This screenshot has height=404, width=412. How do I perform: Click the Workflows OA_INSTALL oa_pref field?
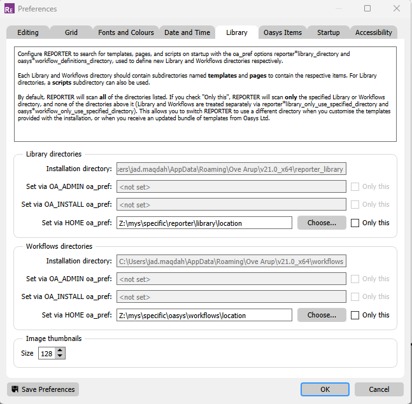pyautogui.click(x=231, y=296)
